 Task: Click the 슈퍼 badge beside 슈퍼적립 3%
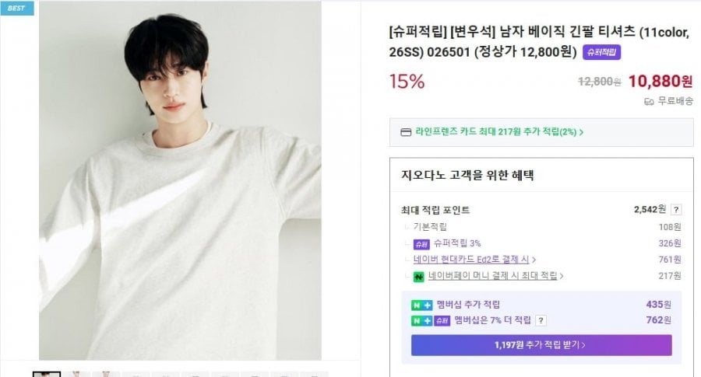coord(421,243)
